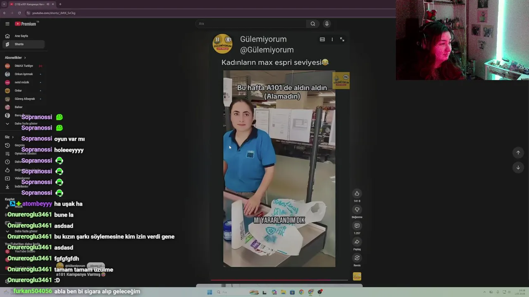
Task: Open the Windows Start menu
Action: (x=210, y=292)
